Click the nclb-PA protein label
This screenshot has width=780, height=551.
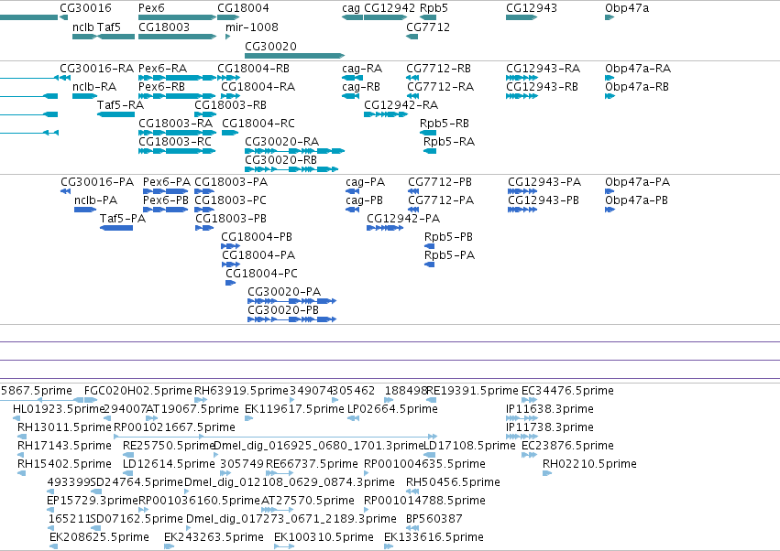[95, 200]
